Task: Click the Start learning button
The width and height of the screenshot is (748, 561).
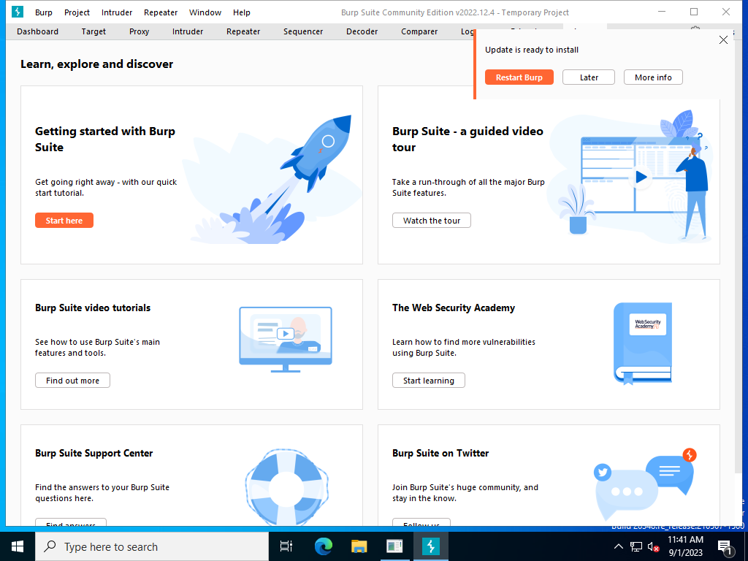Action: click(x=428, y=381)
